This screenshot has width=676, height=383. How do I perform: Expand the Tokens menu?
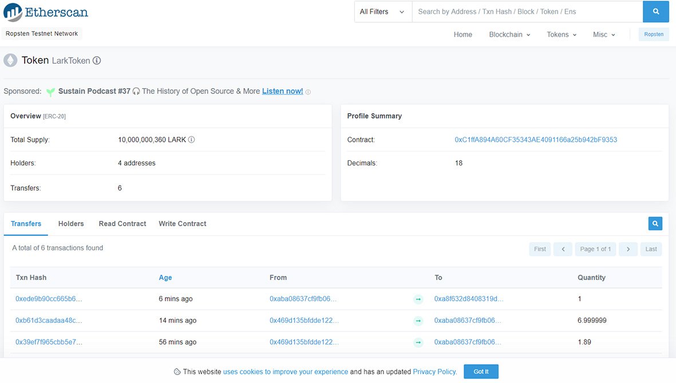[562, 34]
